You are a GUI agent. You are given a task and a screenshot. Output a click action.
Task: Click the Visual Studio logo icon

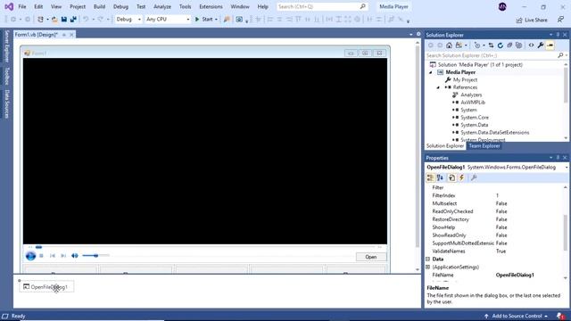click(9, 6)
